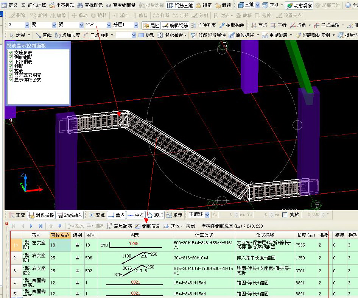Expand 其他 dropdown in rebar toolbar
The width and height of the screenshot is (358, 298).
182,226
